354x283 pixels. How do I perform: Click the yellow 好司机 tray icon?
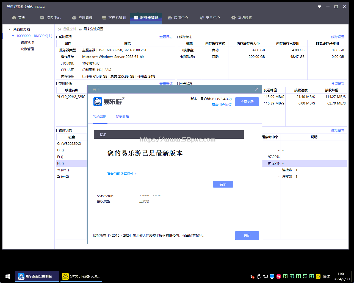[x=318, y=276]
